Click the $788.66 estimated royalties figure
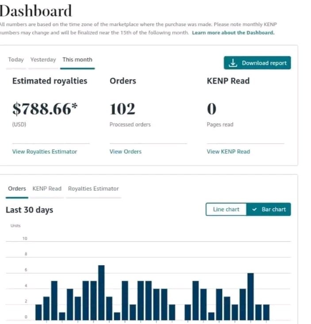Screen dimensions: 311x324 pos(45,109)
